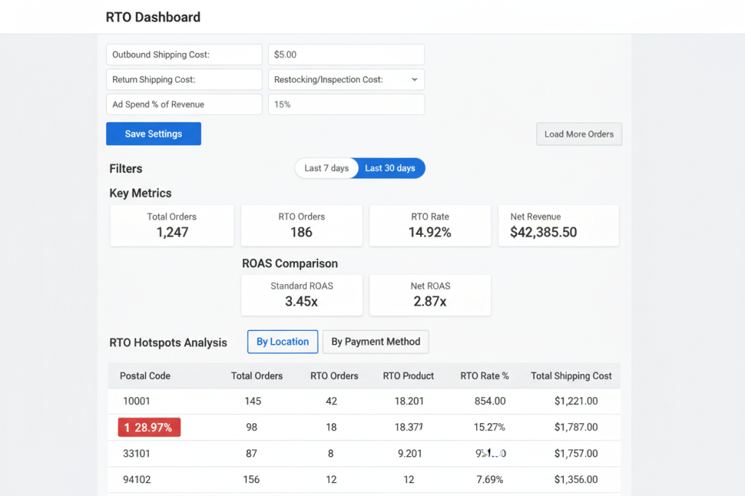Edit the 15% ad spend input
This screenshot has height=496, width=745.
coord(346,104)
